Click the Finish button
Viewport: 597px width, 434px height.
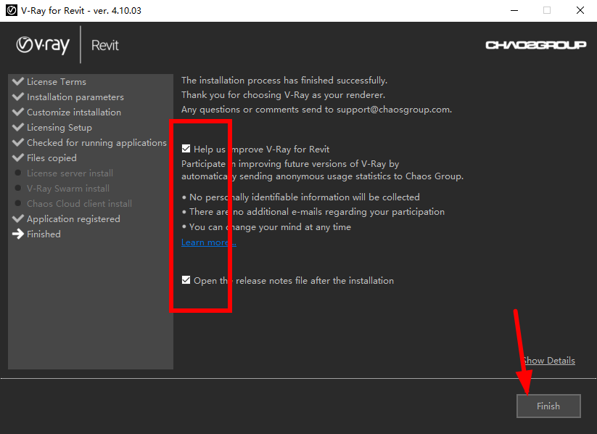coord(548,406)
